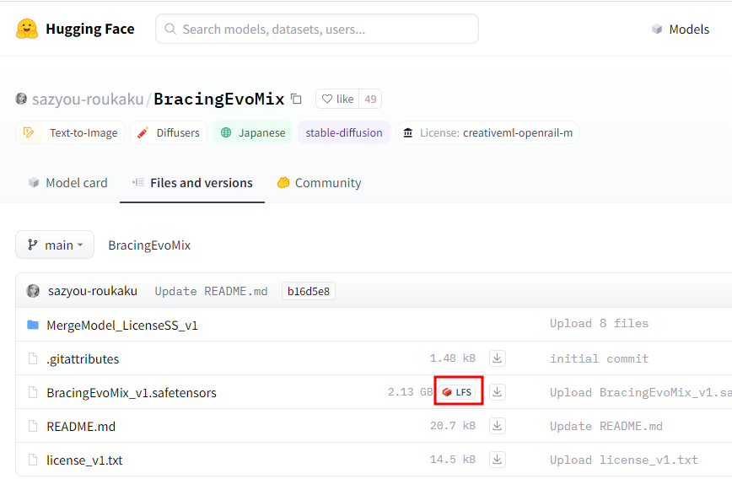Viewport: 732px width, 479px height.
Task: Click the License creativeml-openrail-m tag
Action: [x=487, y=132]
